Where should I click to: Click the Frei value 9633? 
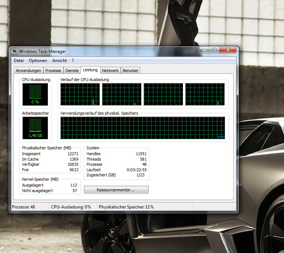74,170
